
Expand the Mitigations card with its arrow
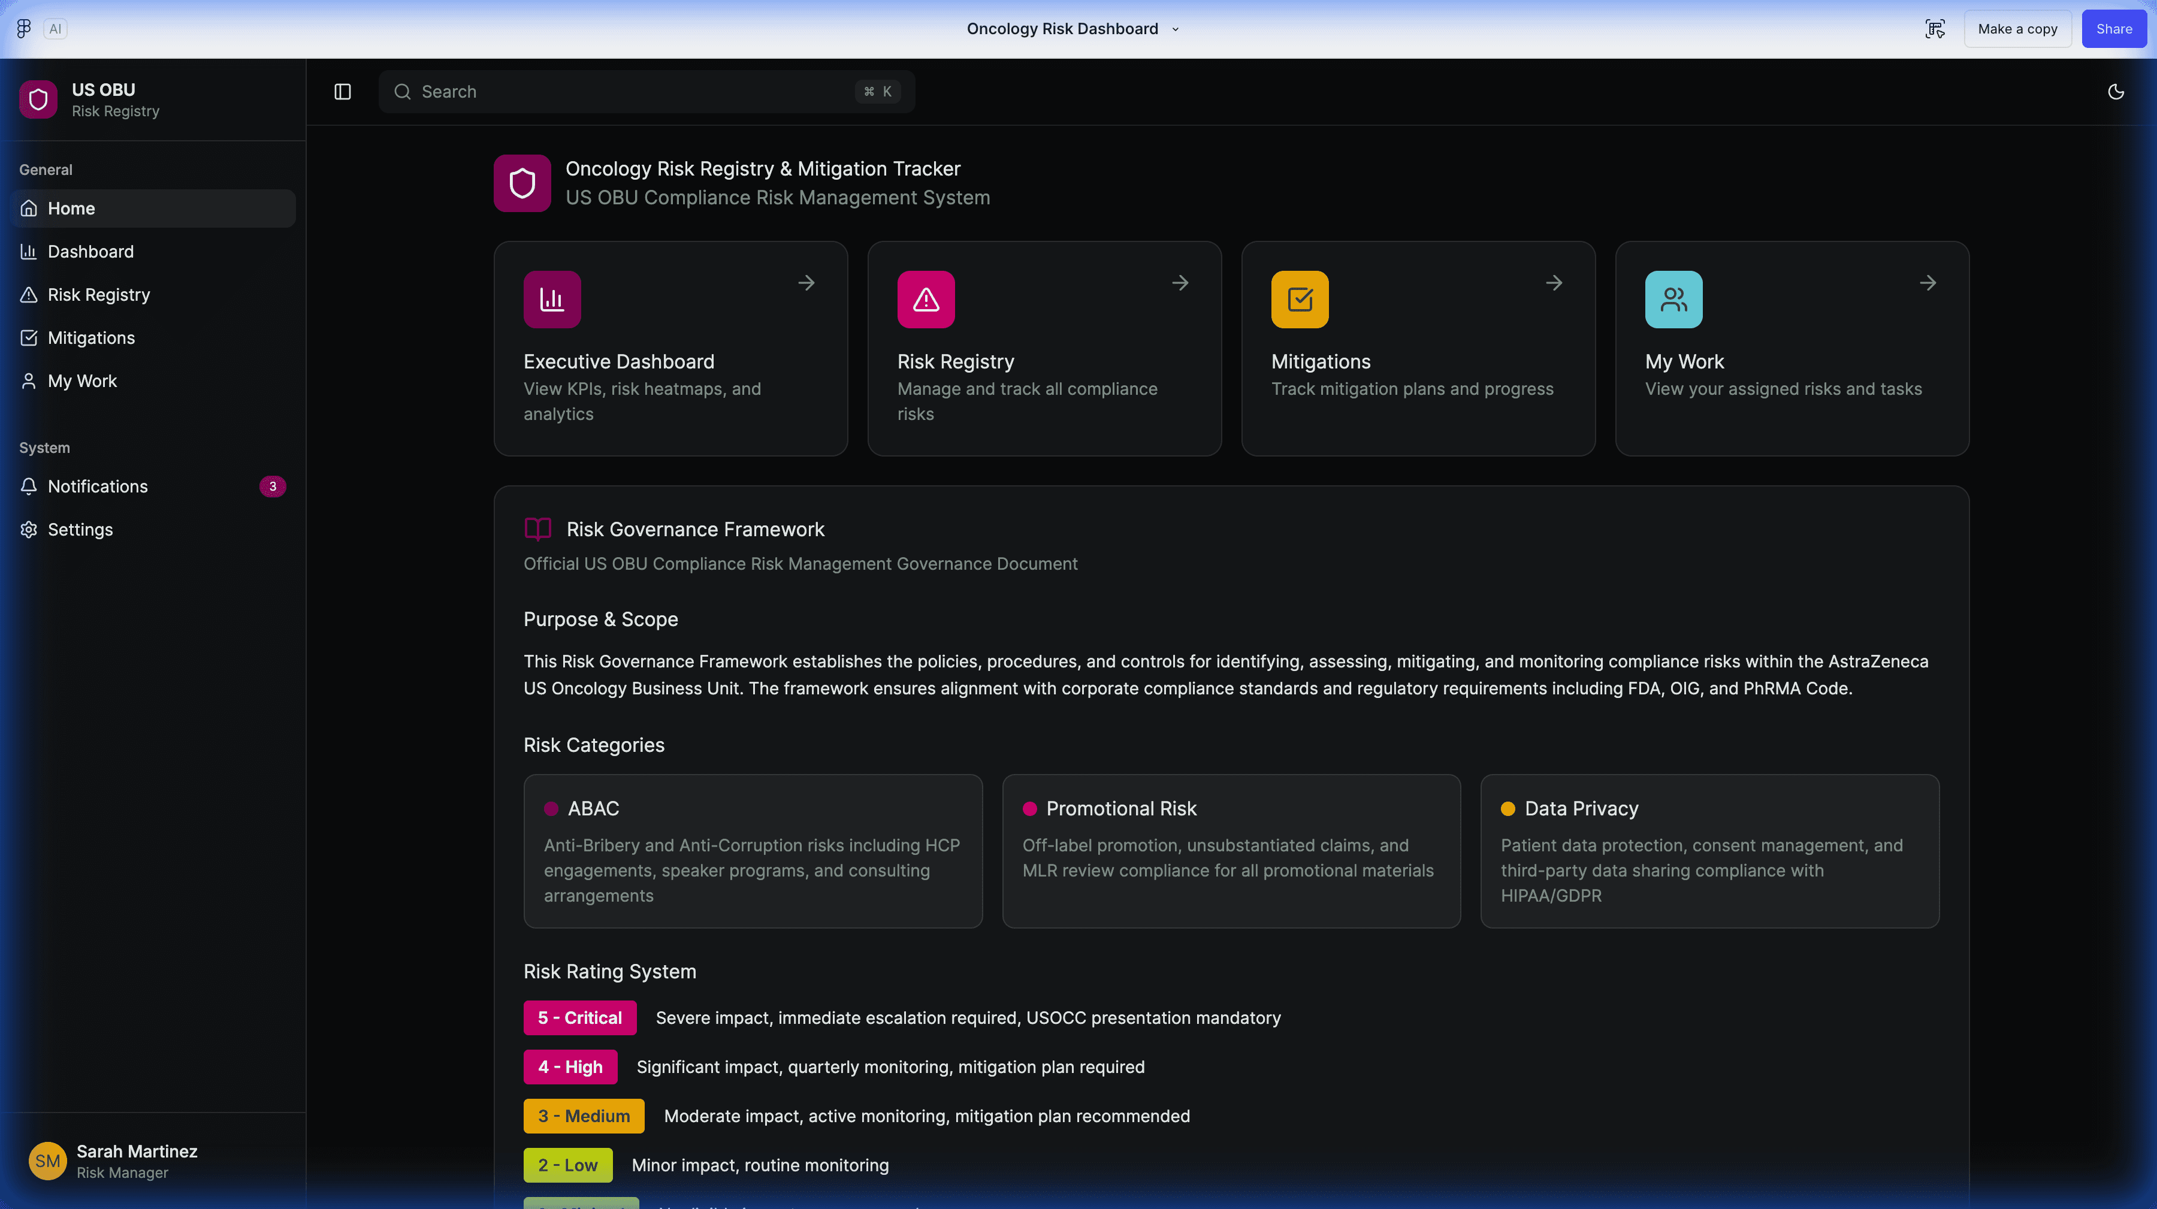tap(1553, 282)
